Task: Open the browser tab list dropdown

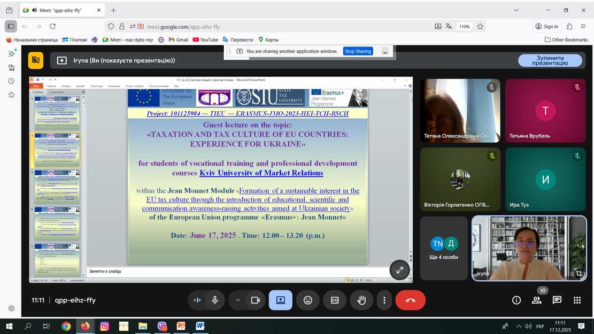Action: tap(516, 10)
